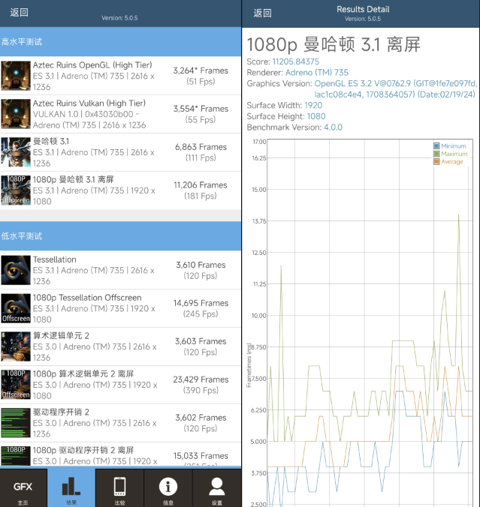Click the (390 Fps) value
The height and width of the screenshot is (507, 480).
(201, 390)
